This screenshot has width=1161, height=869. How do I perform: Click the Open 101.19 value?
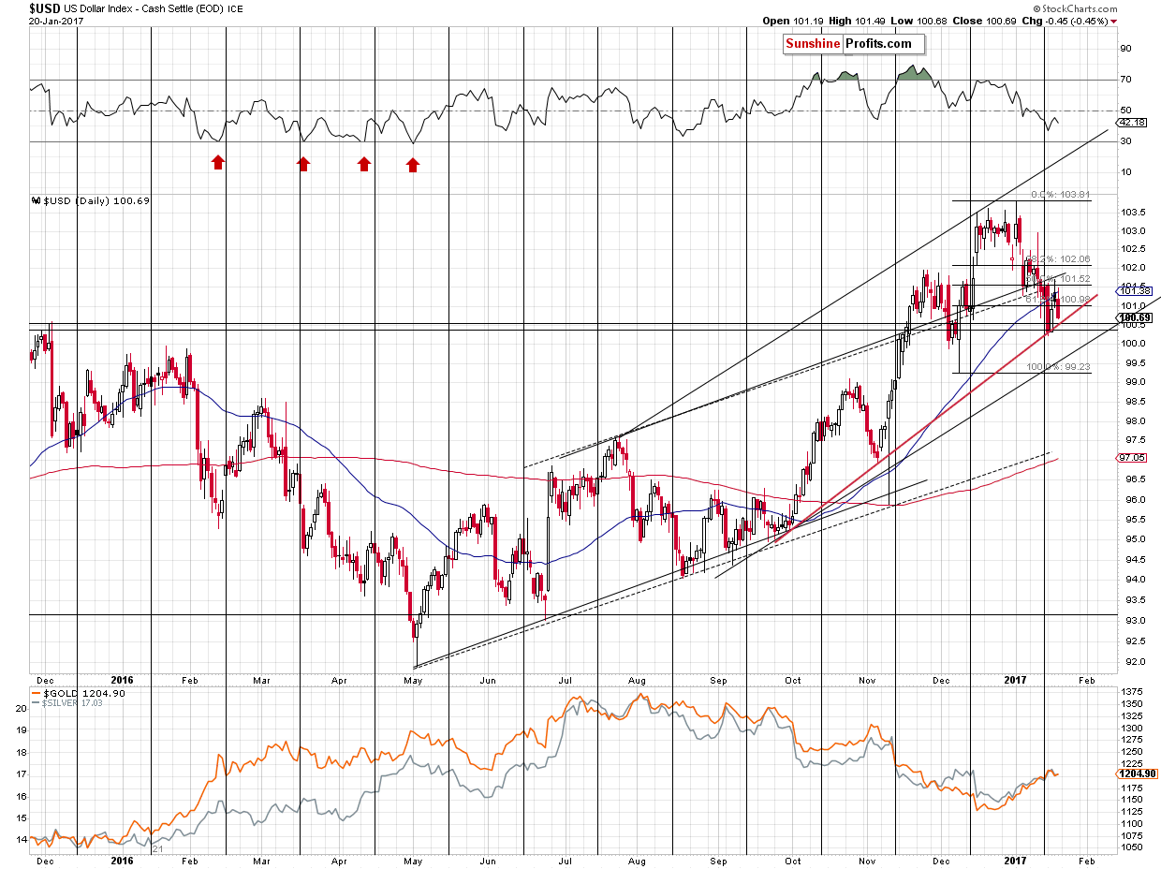[x=792, y=21]
